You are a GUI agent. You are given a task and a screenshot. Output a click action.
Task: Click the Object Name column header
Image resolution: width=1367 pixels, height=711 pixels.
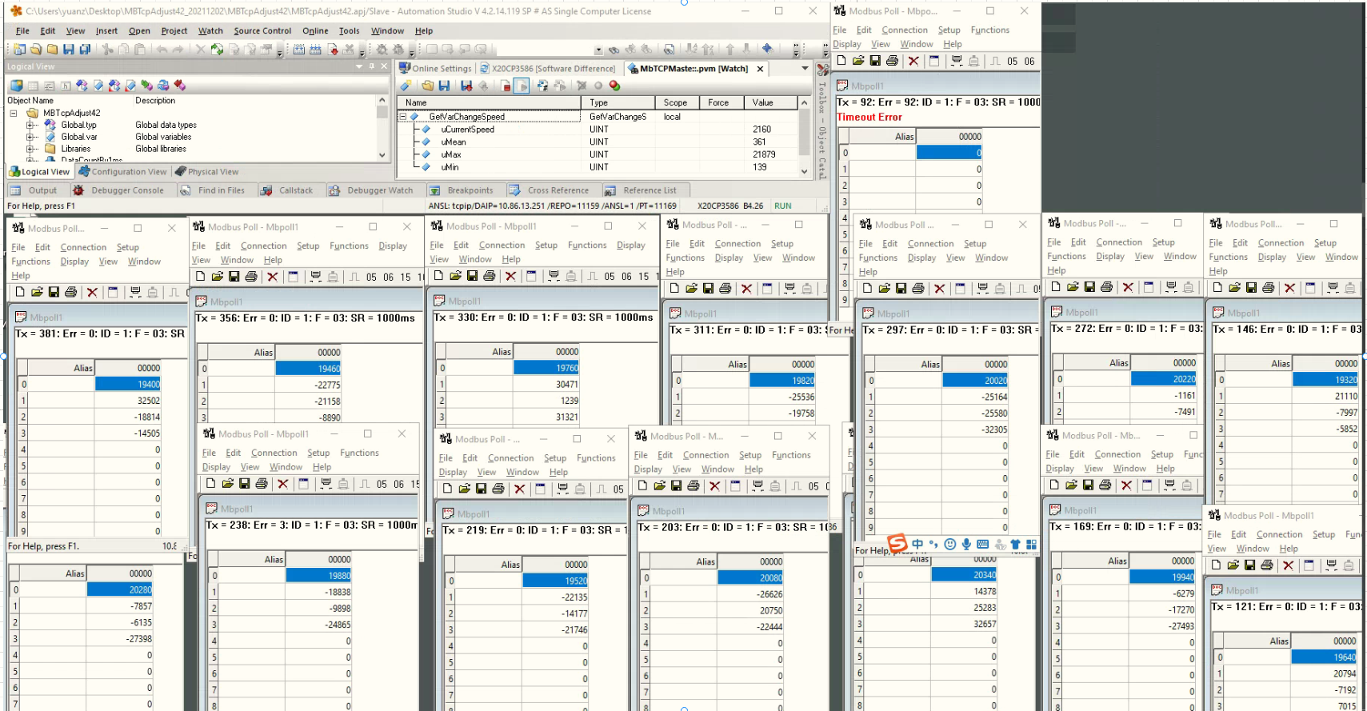click(x=69, y=101)
